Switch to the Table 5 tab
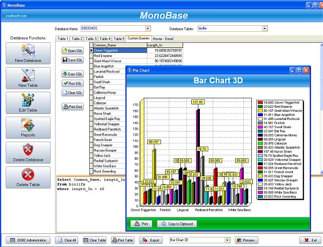The width and height of the screenshot is (323, 247). (119, 39)
